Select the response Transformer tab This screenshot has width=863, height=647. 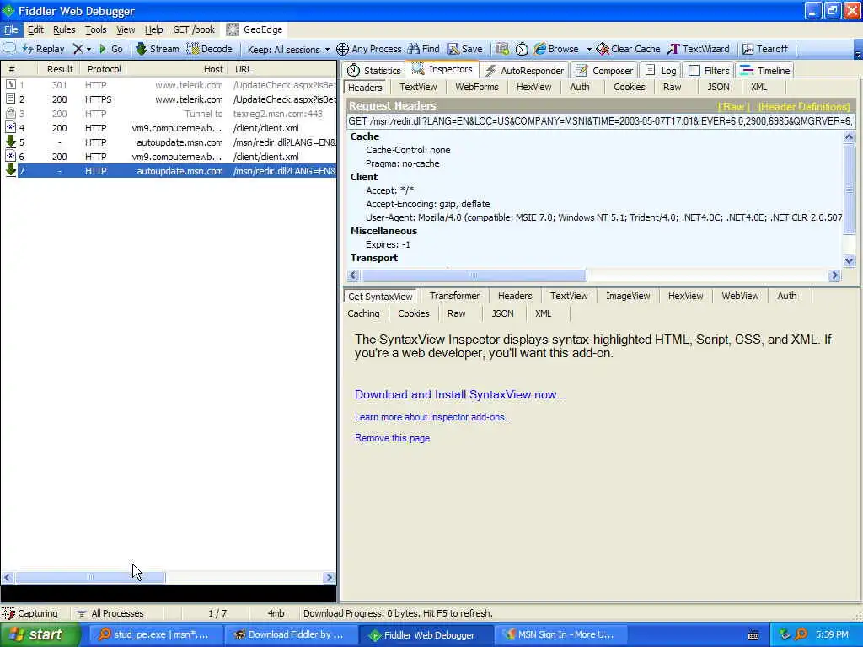coord(454,296)
